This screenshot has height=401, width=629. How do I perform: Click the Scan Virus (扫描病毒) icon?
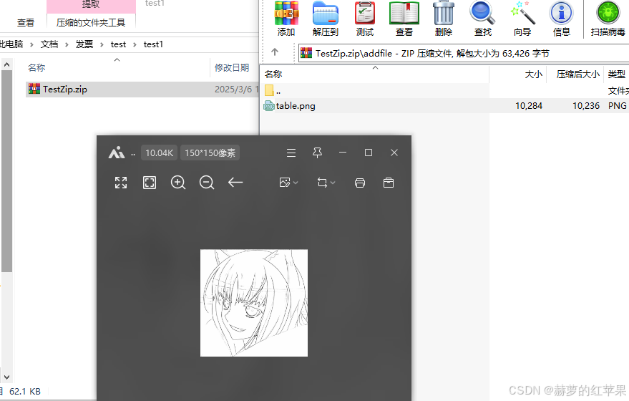[608, 19]
